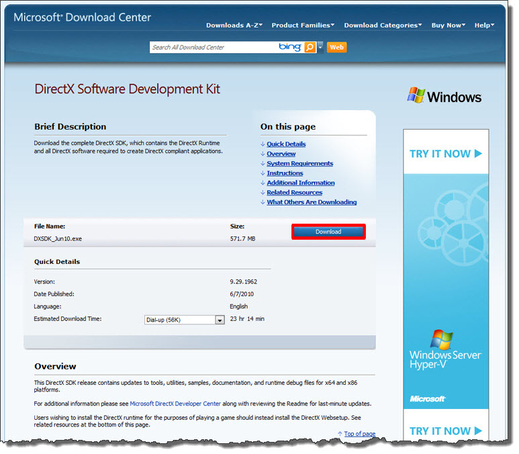Focus the Search All Download Center field

click(214, 48)
